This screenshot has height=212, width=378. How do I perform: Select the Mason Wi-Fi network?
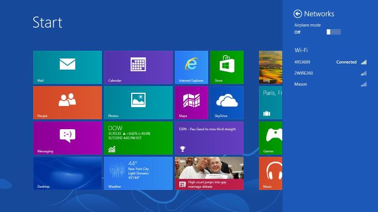tap(330, 84)
